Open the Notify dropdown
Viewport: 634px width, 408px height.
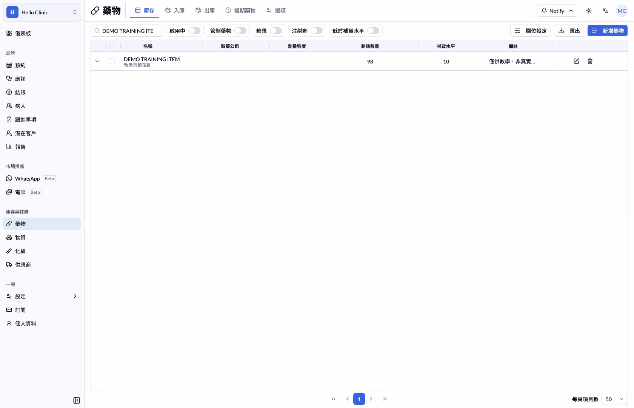point(557,11)
